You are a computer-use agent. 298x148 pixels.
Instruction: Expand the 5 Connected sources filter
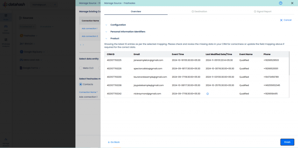[27, 26]
